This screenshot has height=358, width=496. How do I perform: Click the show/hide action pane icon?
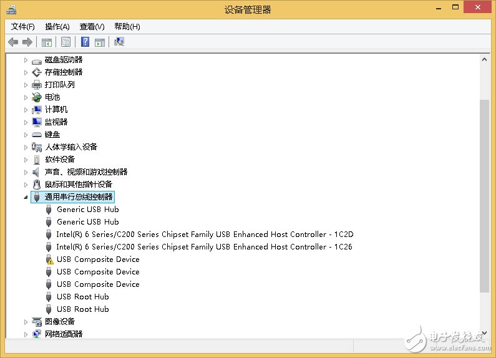coord(100,42)
